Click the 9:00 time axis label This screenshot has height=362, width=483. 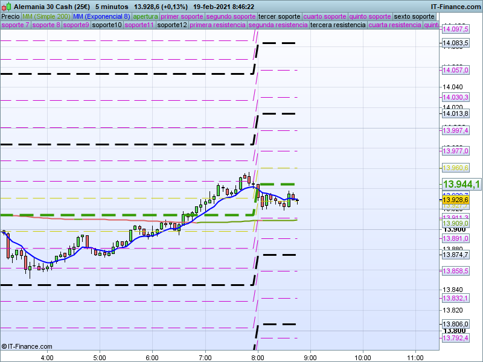point(310,358)
